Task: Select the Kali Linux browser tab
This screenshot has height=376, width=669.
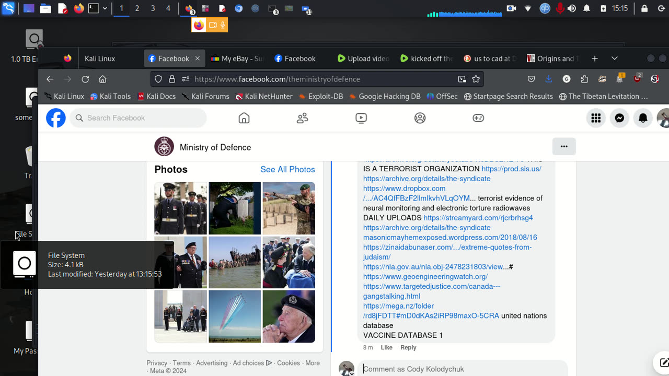Action: [x=100, y=58]
